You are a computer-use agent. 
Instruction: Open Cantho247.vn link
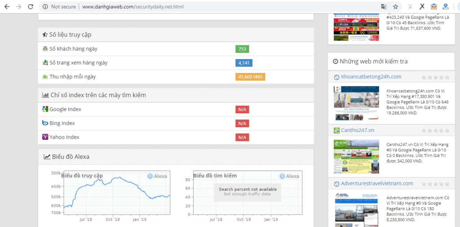coord(358,130)
